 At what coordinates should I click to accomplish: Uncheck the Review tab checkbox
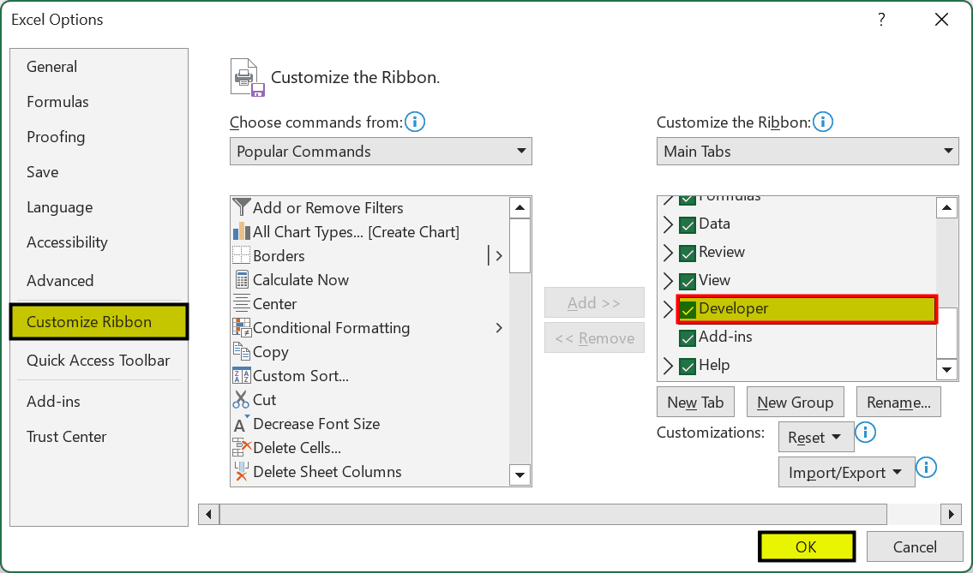click(687, 253)
